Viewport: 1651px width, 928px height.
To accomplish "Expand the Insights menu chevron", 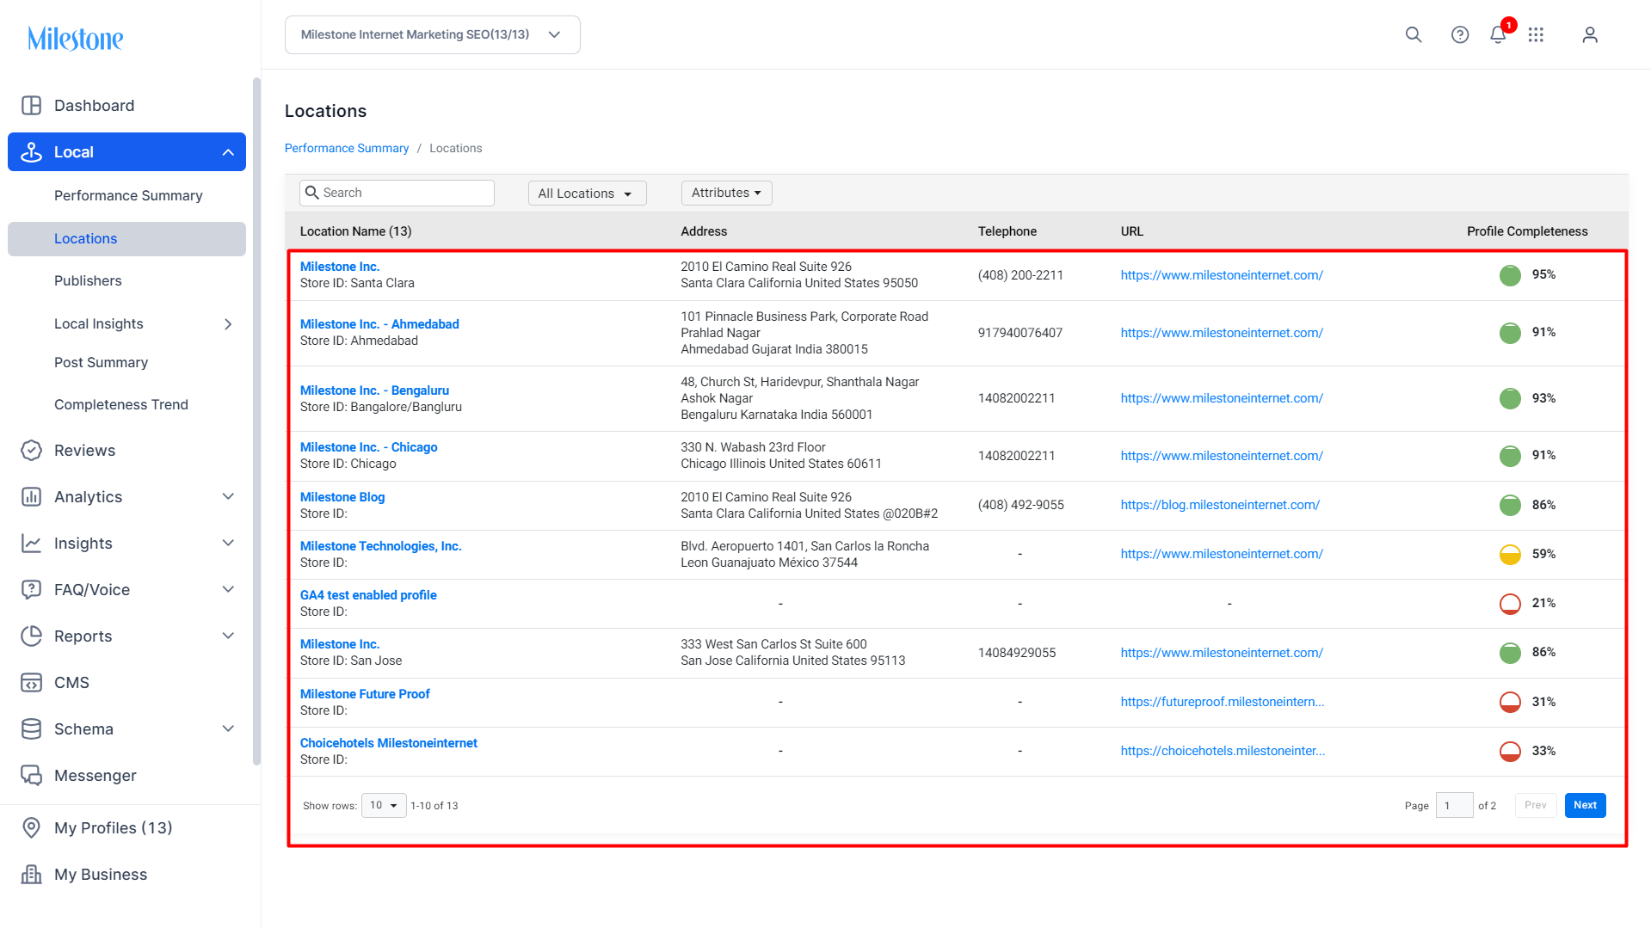I will (228, 544).
